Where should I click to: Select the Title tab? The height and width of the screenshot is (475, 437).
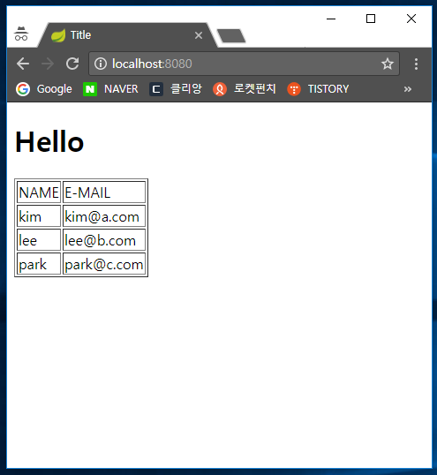(127, 35)
